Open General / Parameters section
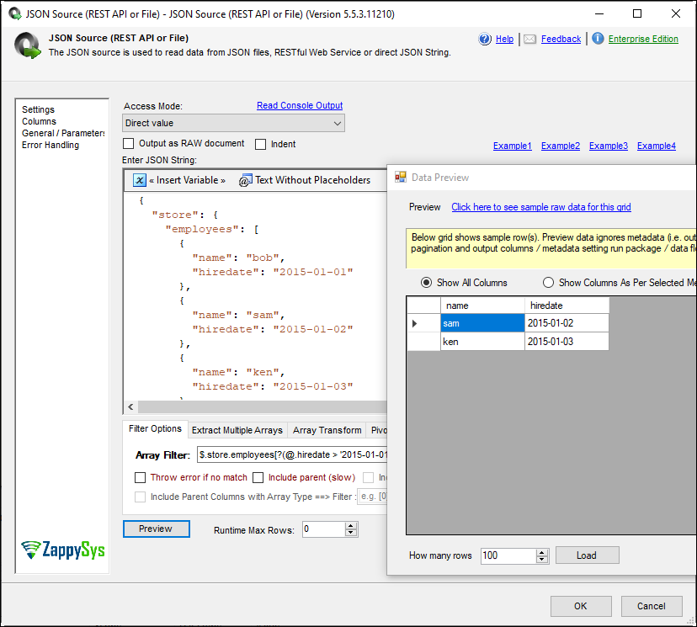The height and width of the screenshot is (627, 697). pyautogui.click(x=63, y=133)
